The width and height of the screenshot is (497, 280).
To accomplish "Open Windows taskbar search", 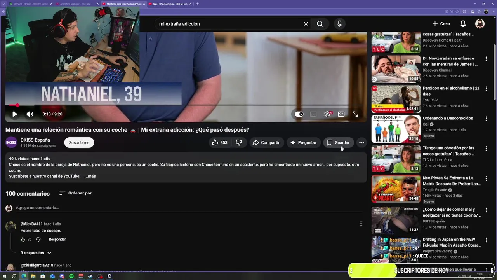I will point(14,276).
